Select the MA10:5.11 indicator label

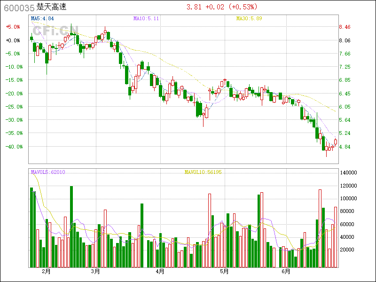point(146,18)
